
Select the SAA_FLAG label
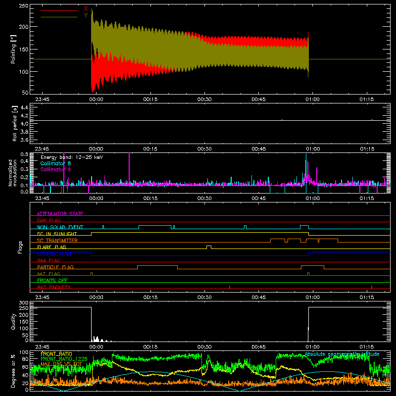(x=49, y=260)
